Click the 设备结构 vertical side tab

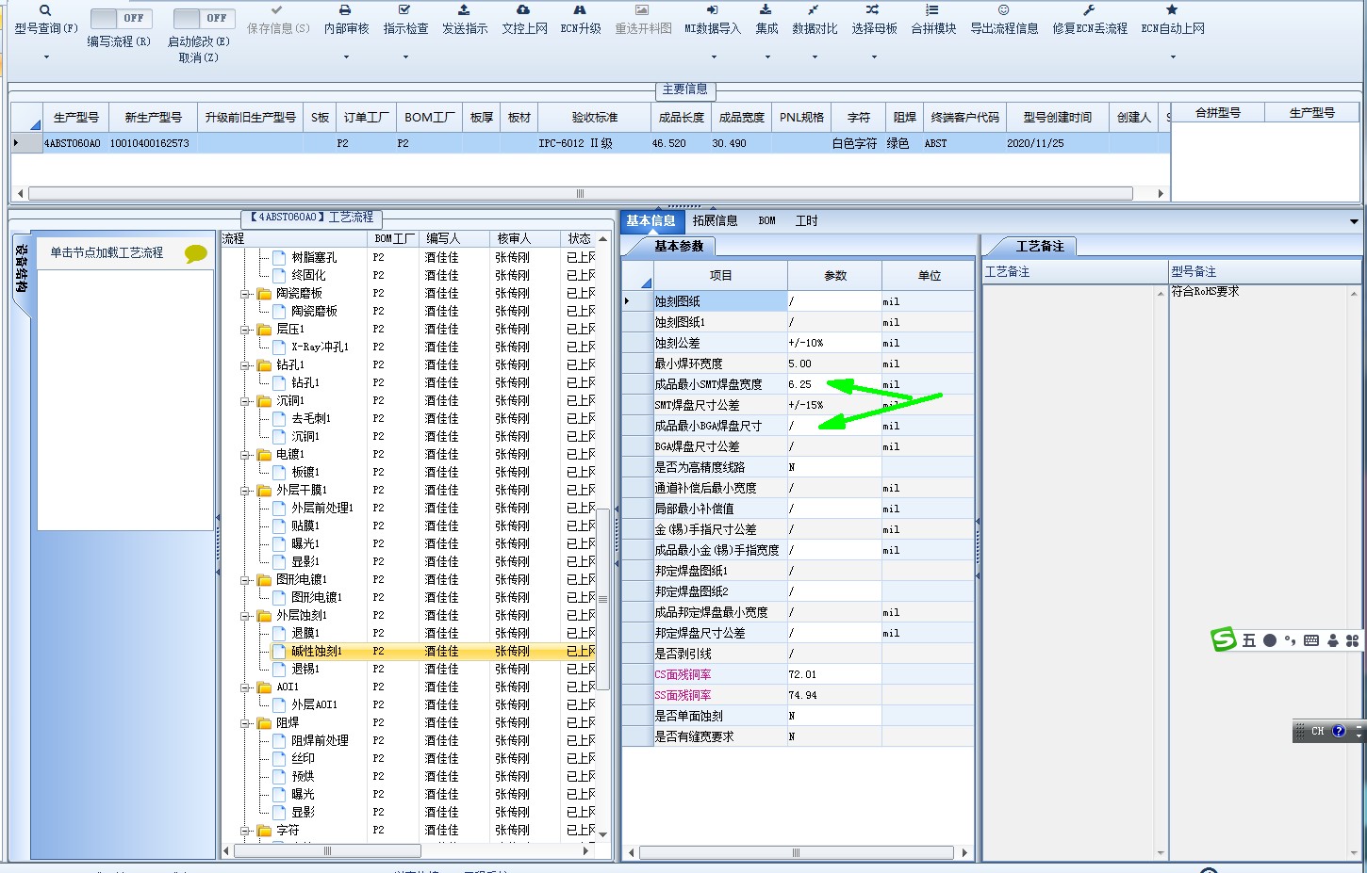(x=22, y=268)
